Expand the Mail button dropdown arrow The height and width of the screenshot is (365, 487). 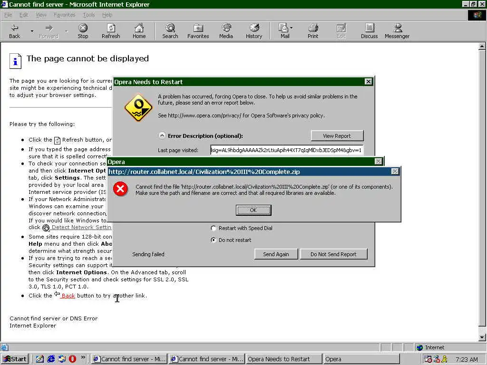click(x=292, y=28)
